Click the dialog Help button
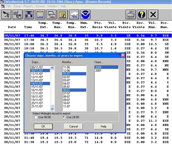The image size is (172, 144). 104,126
